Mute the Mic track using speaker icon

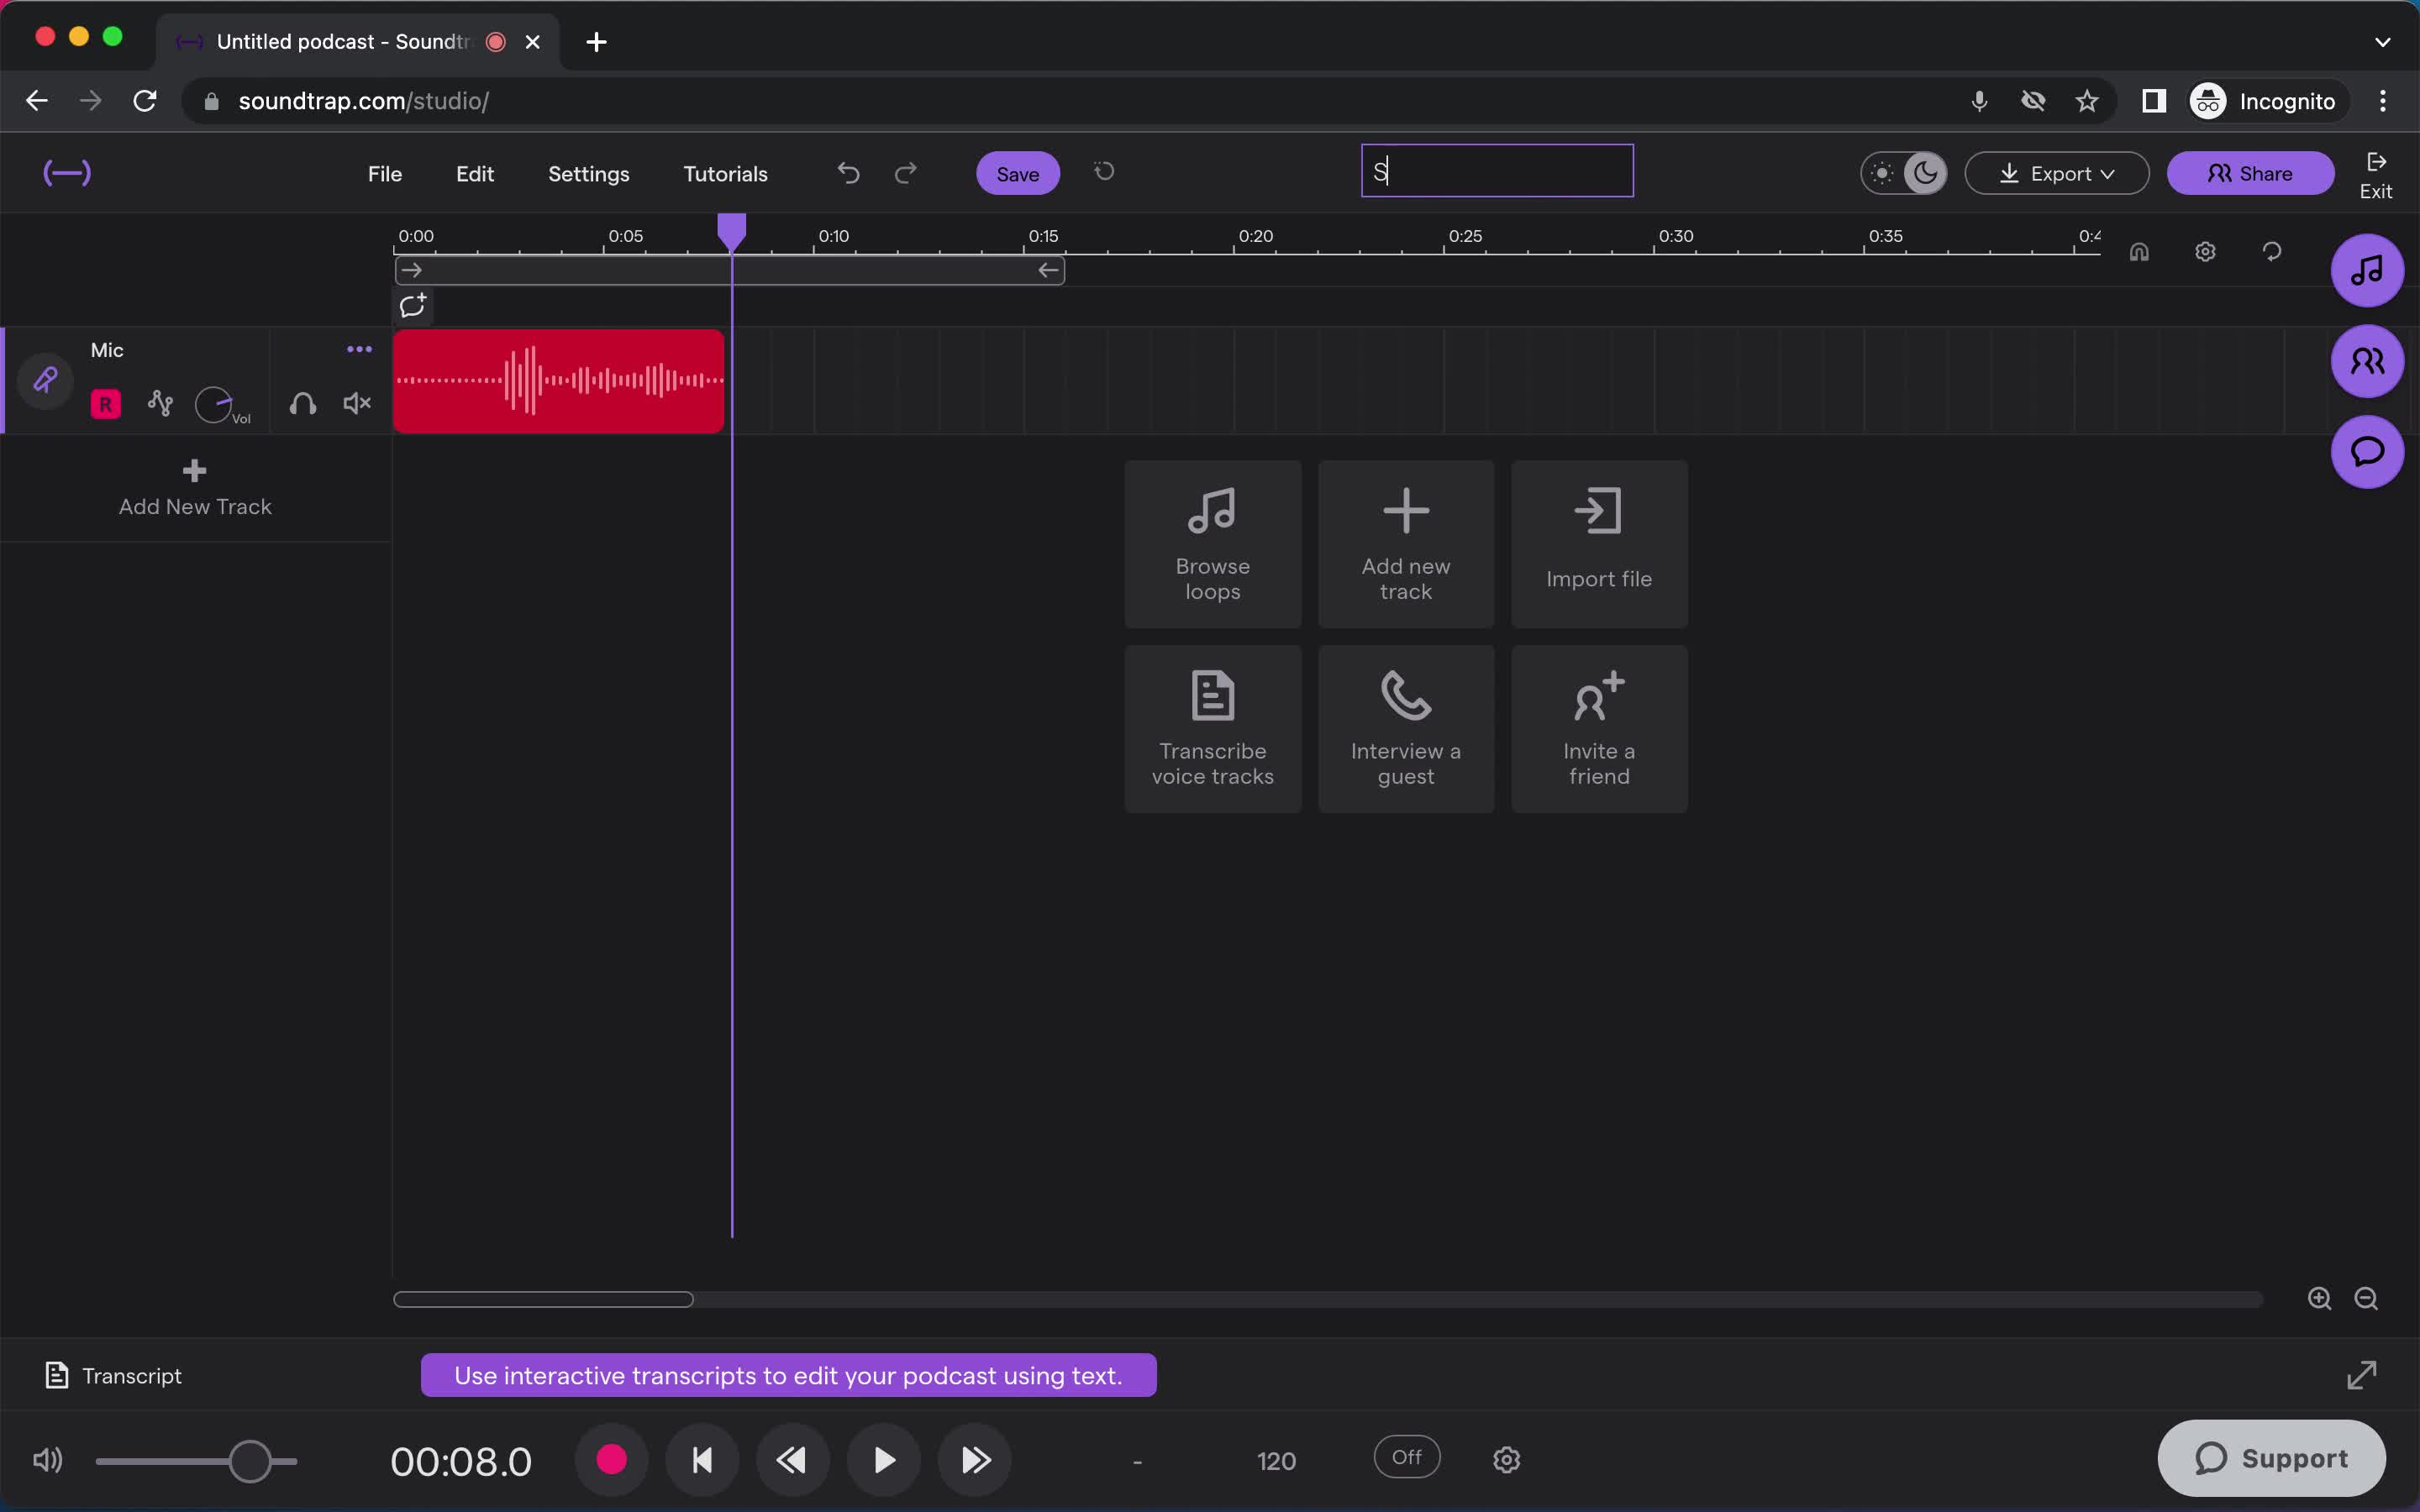coord(355,404)
